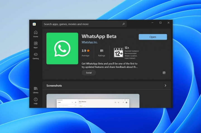Click the Screenshots section heading

(x=54, y=86)
